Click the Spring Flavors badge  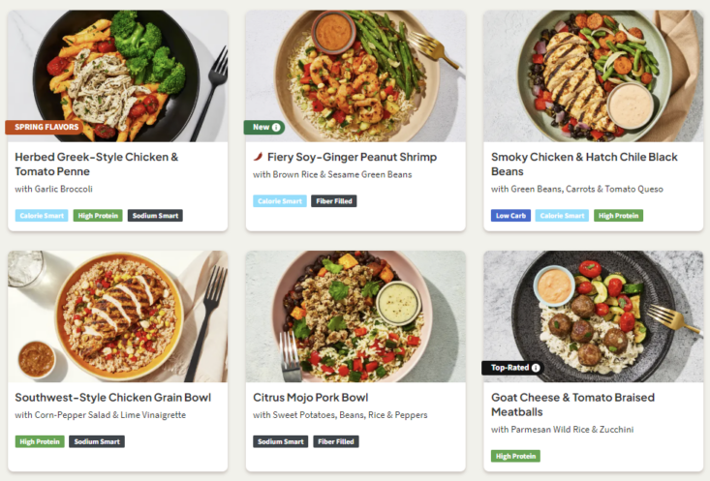(46, 127)
